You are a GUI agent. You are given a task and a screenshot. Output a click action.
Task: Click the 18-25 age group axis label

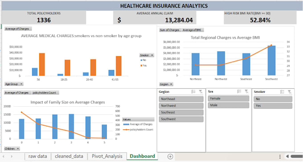pos(64,79)
